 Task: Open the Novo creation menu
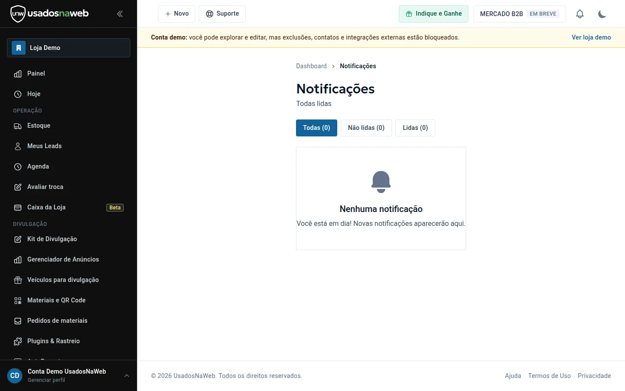[177, 14]
